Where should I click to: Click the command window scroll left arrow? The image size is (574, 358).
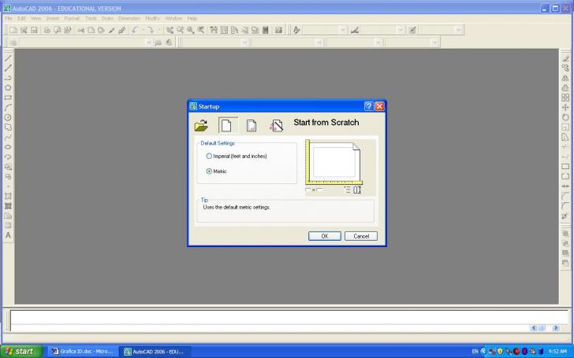[534, 328]
